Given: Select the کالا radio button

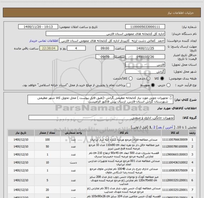Looking at the screenshot, I should [x=162, y=79].
